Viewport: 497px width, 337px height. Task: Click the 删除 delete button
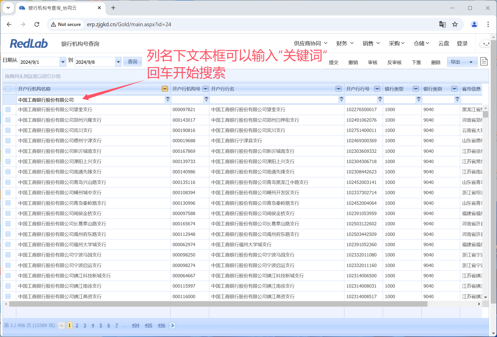[436, 63]
